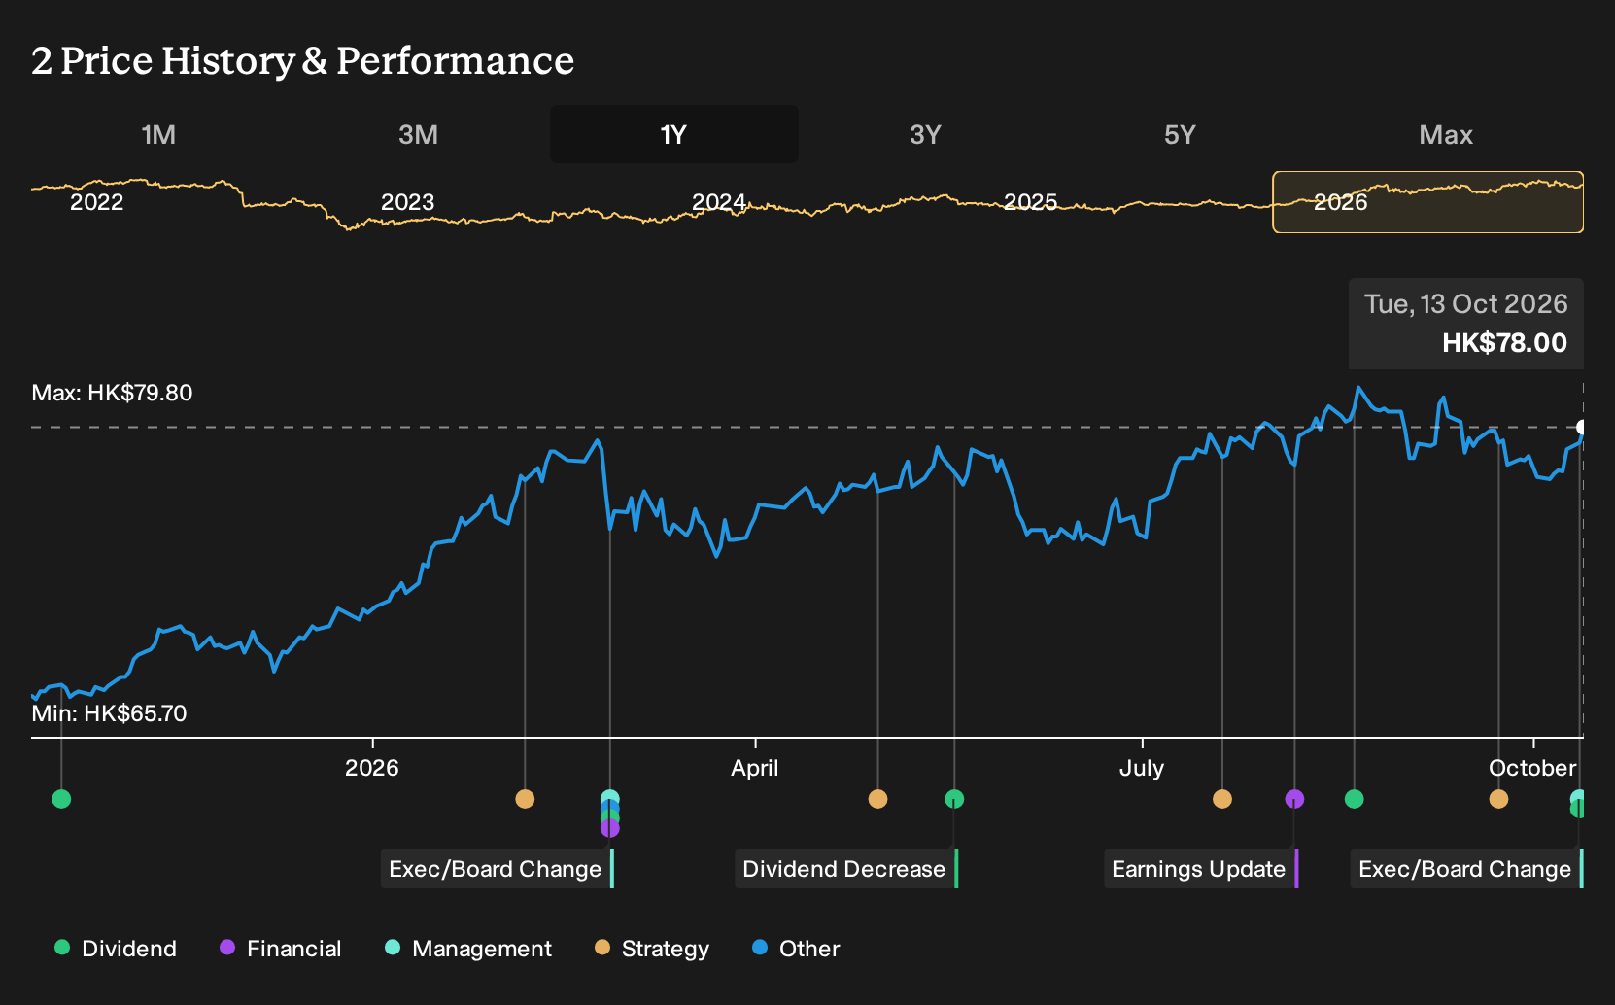
Task: Click green Dividend marker right of Earnings Update marker
Action: click(x=1354, y=799)
